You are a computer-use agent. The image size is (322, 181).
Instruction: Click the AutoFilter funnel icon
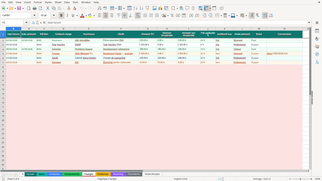pos(147,8)
